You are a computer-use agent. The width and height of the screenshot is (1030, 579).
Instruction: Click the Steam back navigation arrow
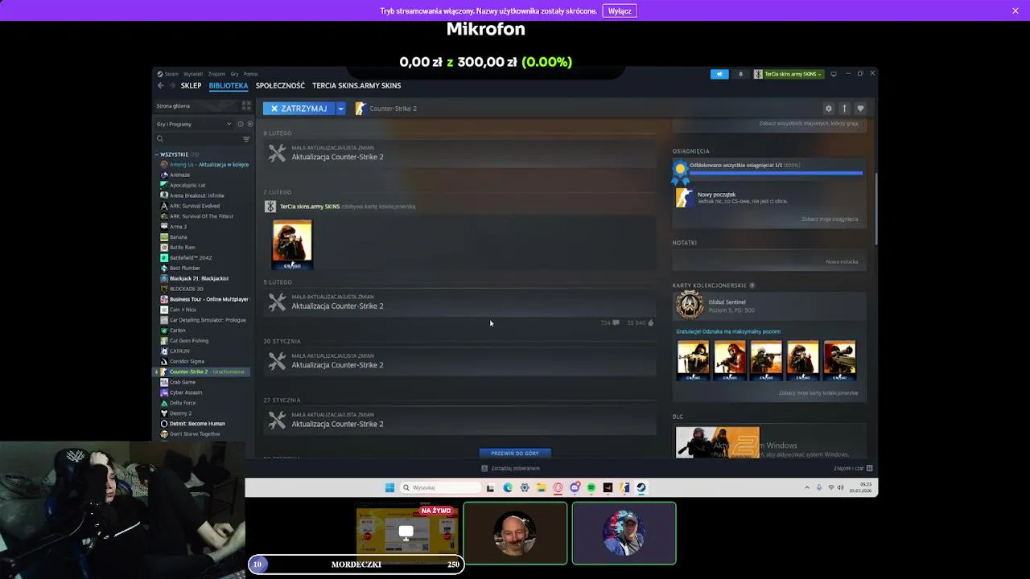coord(160,85)
